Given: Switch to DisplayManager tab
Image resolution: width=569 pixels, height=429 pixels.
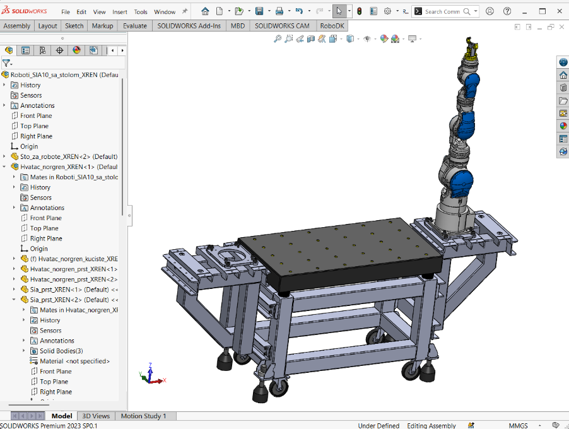Looking at the screenshot, I should [x=76, y=50].
